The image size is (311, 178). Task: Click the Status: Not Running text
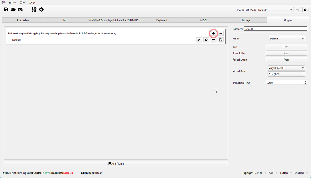pyautogui.click(x=15, y=173)
